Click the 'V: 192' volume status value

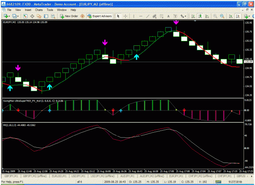(x=203, y=182)
